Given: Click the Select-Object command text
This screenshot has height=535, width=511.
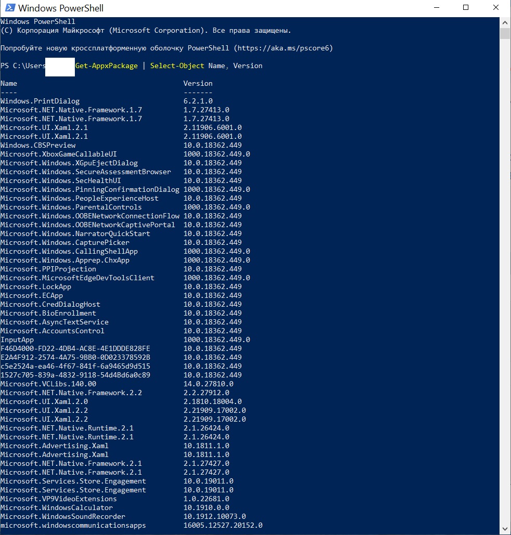Looking at the screenshot, I should pos(177,66).
